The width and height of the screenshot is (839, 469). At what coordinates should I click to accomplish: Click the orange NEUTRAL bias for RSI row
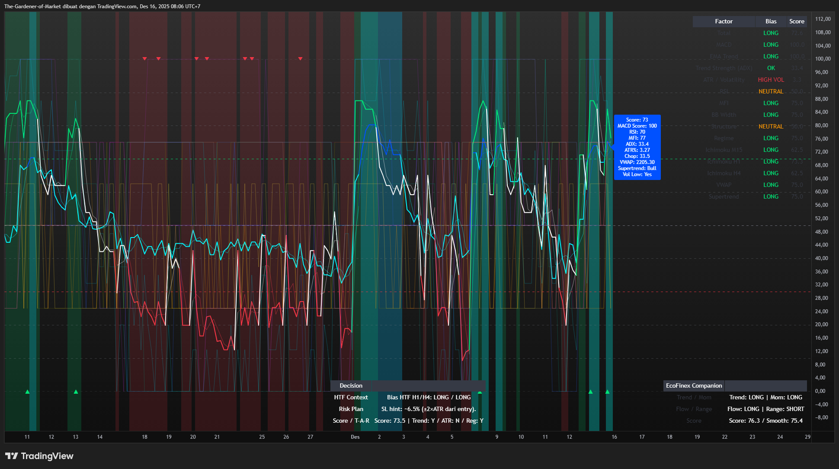pyautogui.click(x=771, y=91)
